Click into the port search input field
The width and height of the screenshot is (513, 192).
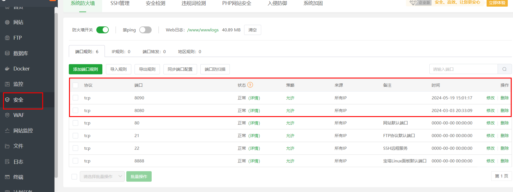click(463, 69)
